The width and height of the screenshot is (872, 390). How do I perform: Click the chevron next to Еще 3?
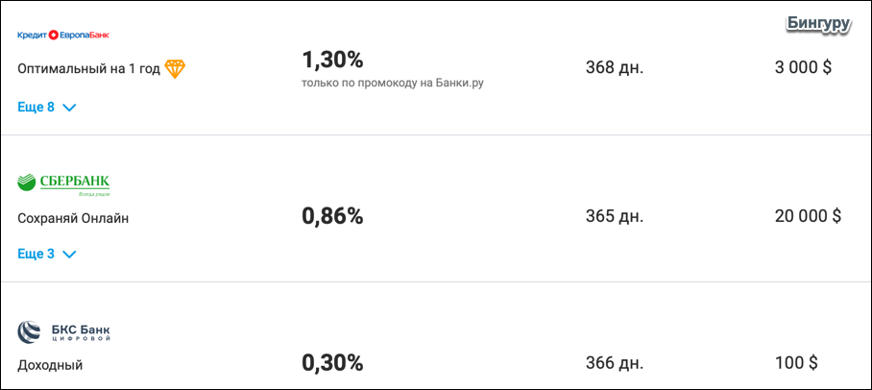tap(69, 255)
